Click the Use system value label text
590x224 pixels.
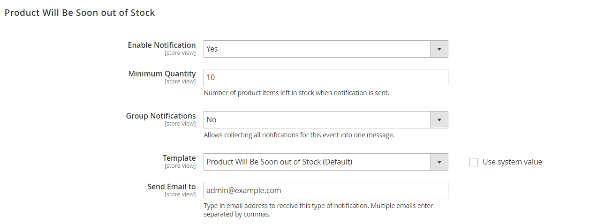pyautogui.click(x=512, y=162)
